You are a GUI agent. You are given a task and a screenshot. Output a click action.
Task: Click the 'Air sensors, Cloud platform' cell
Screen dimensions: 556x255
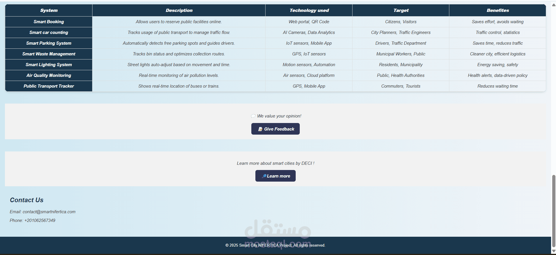coord(309,75)
